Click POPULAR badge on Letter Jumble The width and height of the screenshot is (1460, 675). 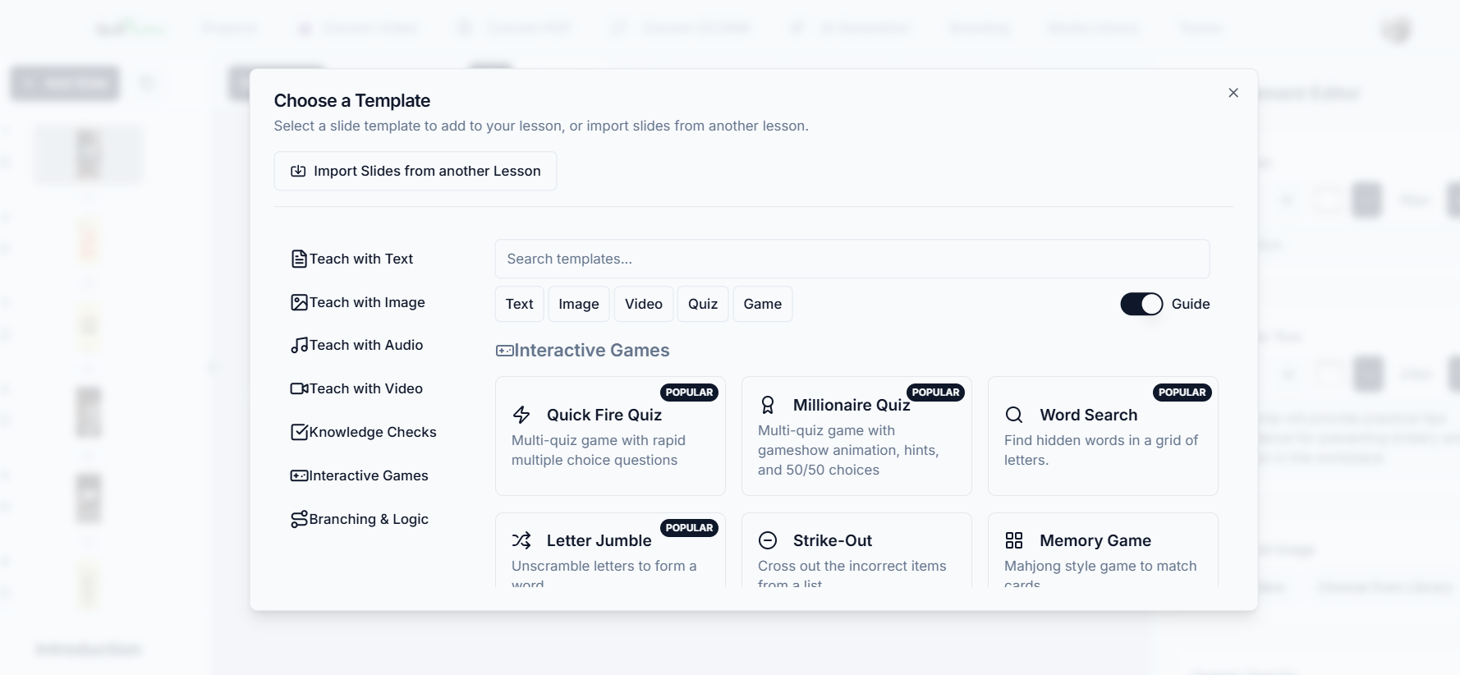689,528
